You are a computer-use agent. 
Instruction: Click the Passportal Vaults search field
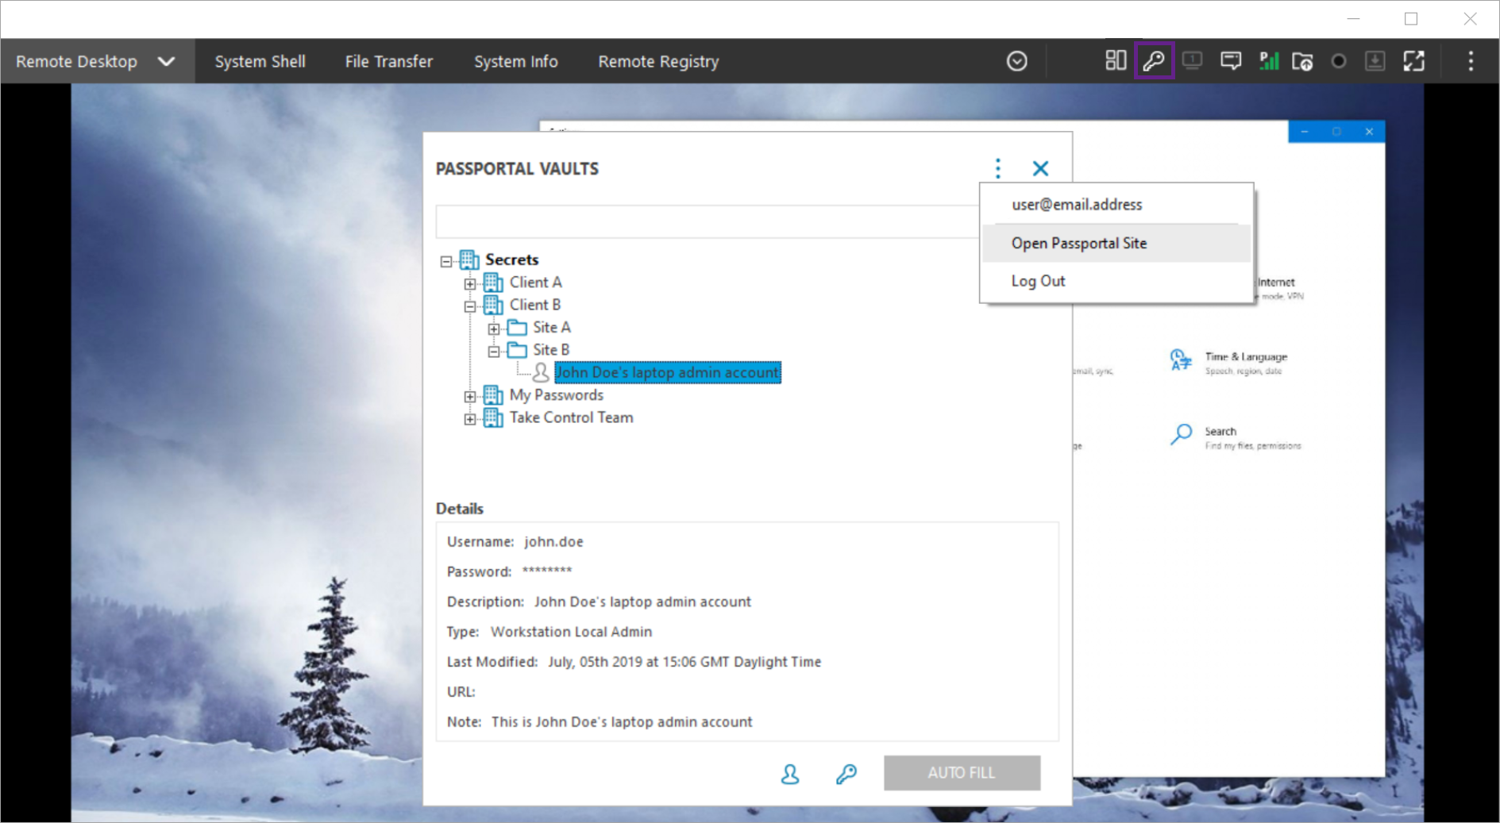707,222
